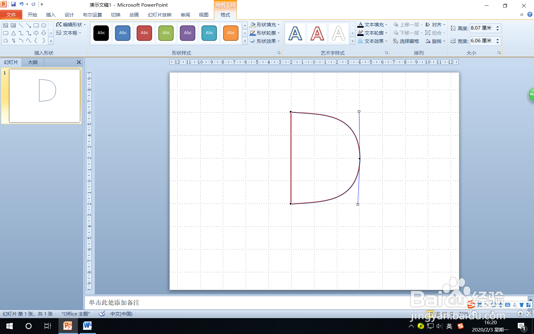This screenshot has height=334, width=534.
Task: Click the Save icon in quick access toolbar
Action: tap(13, 4)
